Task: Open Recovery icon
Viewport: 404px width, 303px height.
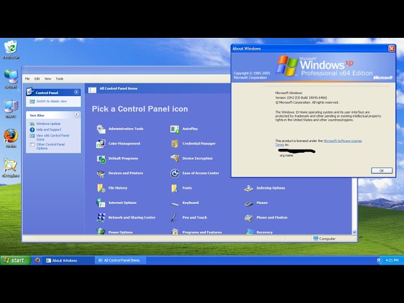Action: tap(249, 232)
